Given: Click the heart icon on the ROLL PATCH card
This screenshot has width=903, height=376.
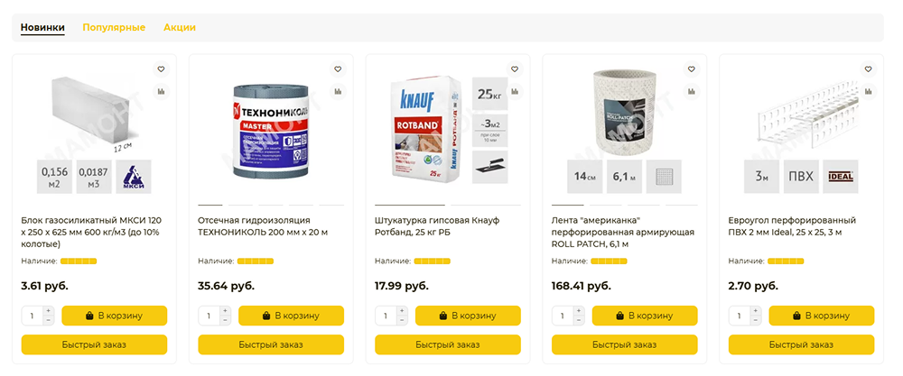Looking at the screenshot, I should tap(692, 69).
